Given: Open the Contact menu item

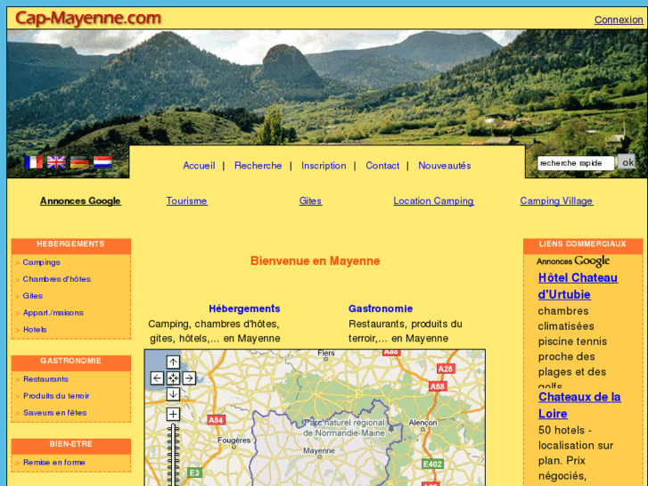Looking at the screenshot, I should (382, 166).
